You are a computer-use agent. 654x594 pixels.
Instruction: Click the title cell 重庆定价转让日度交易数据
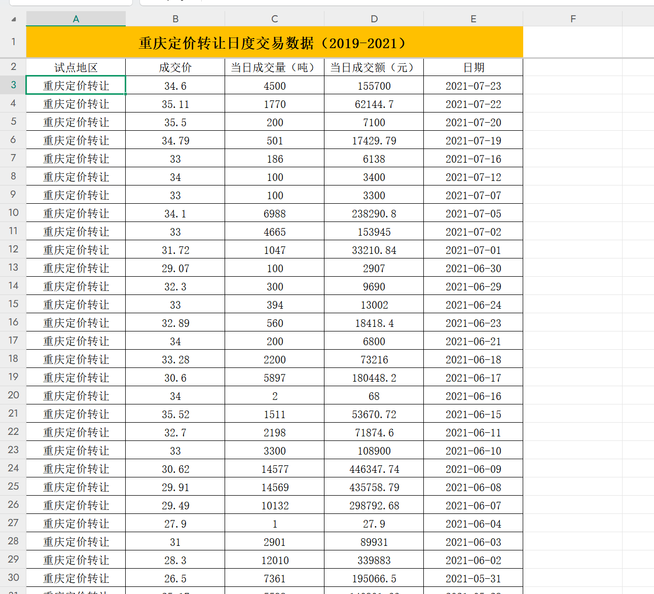(x=275, y=43)
